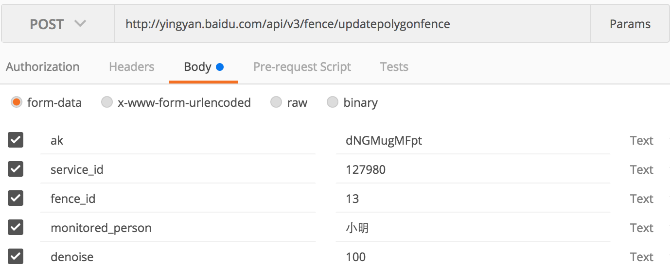Uncheck the monitored_person row checkbox

[x=16, y=228]
